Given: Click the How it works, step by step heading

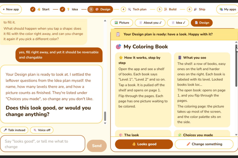Looking at the screenshot, I should pyautogui.click(x=139, y=60).
